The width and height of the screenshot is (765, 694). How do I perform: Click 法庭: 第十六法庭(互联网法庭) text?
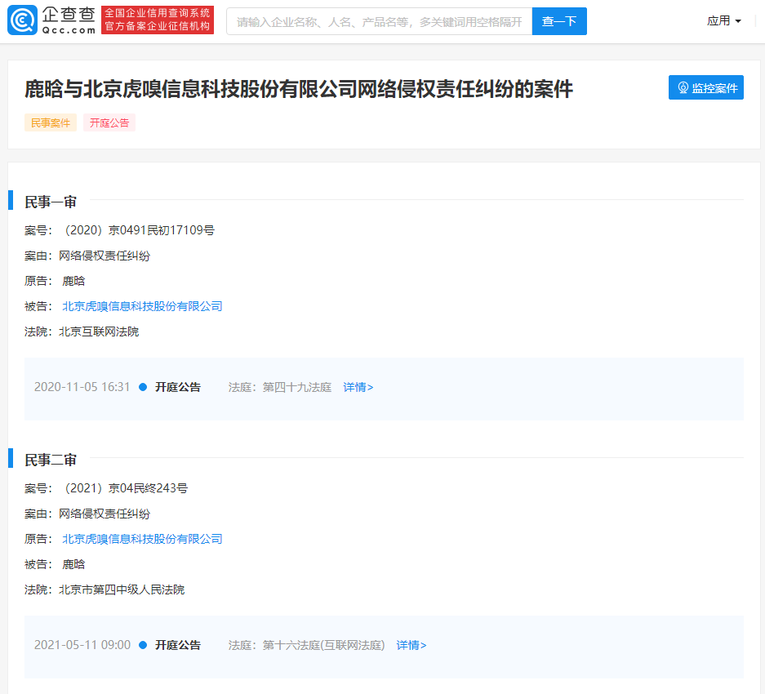point(306,646)
